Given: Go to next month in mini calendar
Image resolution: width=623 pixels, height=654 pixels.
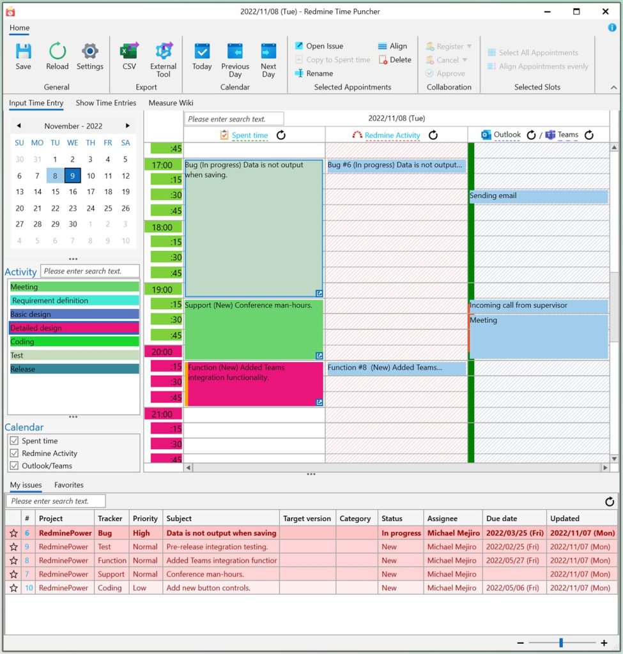Looking at the screenshot, I should tap(128, 126).
